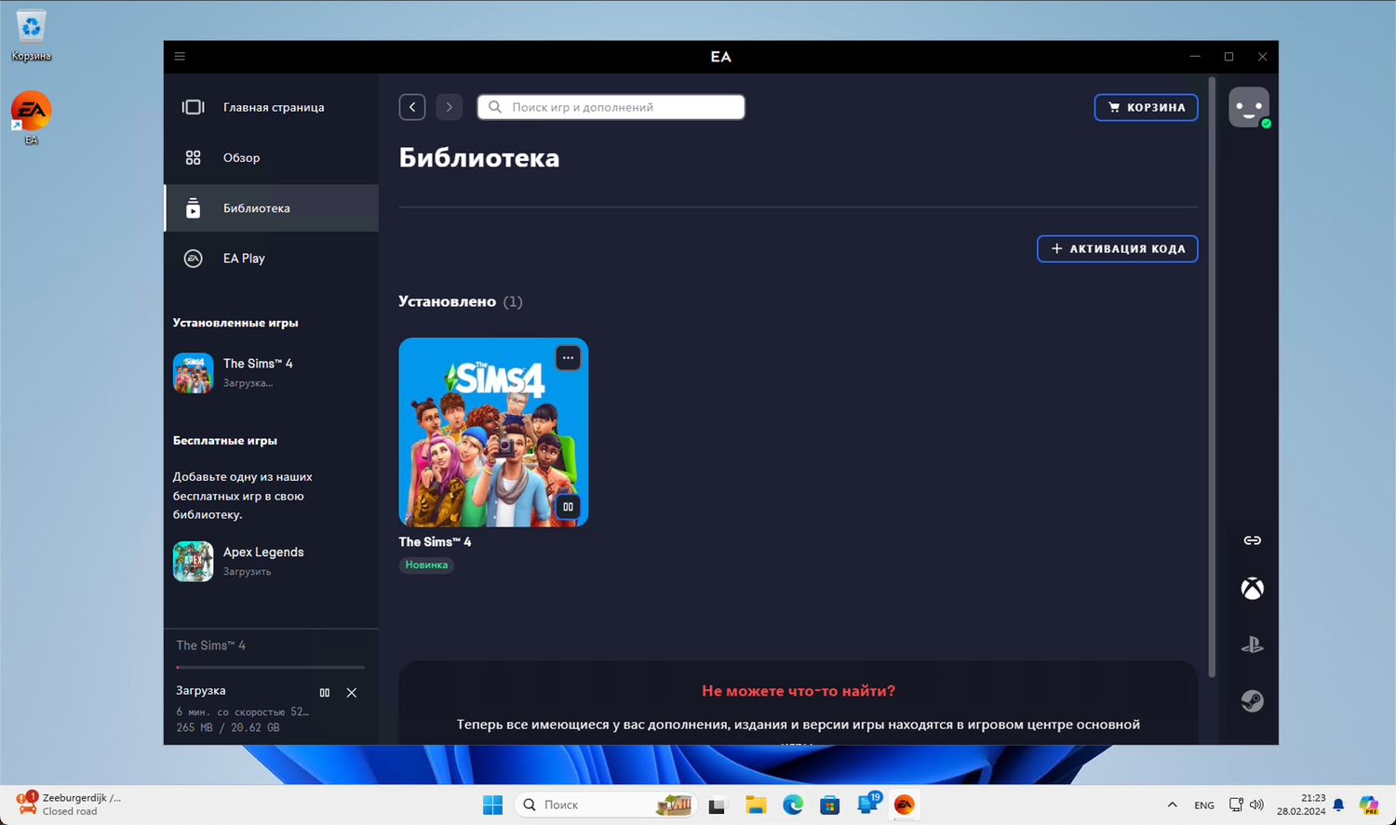The image size is (1396, 825).
Task: Click the Бесплатные игры heading in the sidebar
Action: tap(225, 441)
